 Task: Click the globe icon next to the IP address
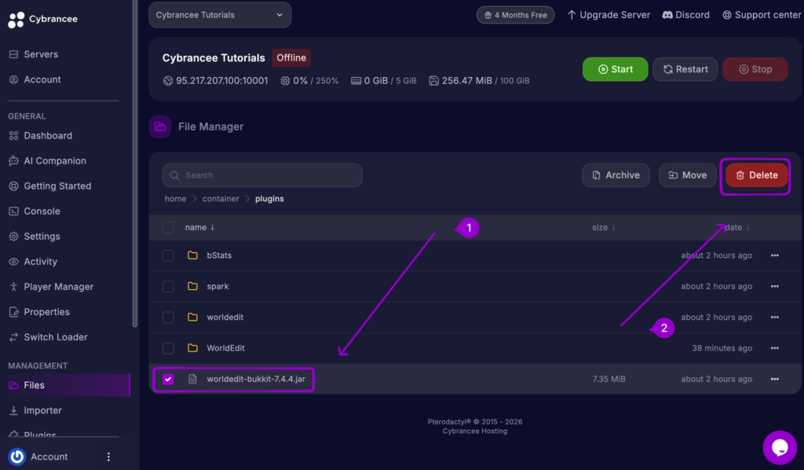click(168, 80)
